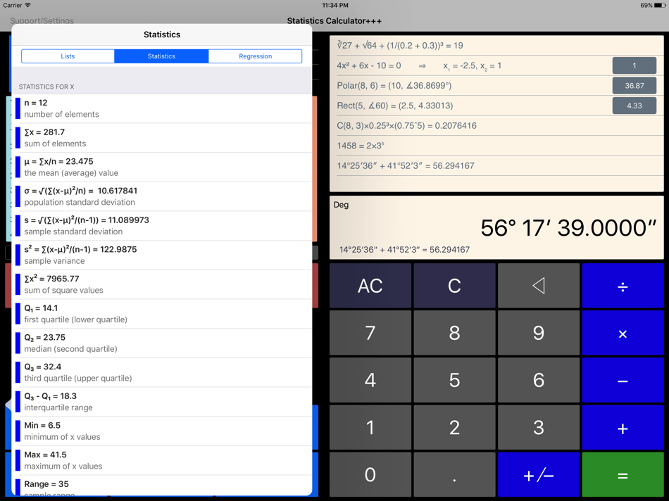The image size is (669, 501).
Task: Tap digit key 3
Action: [539, 427]
